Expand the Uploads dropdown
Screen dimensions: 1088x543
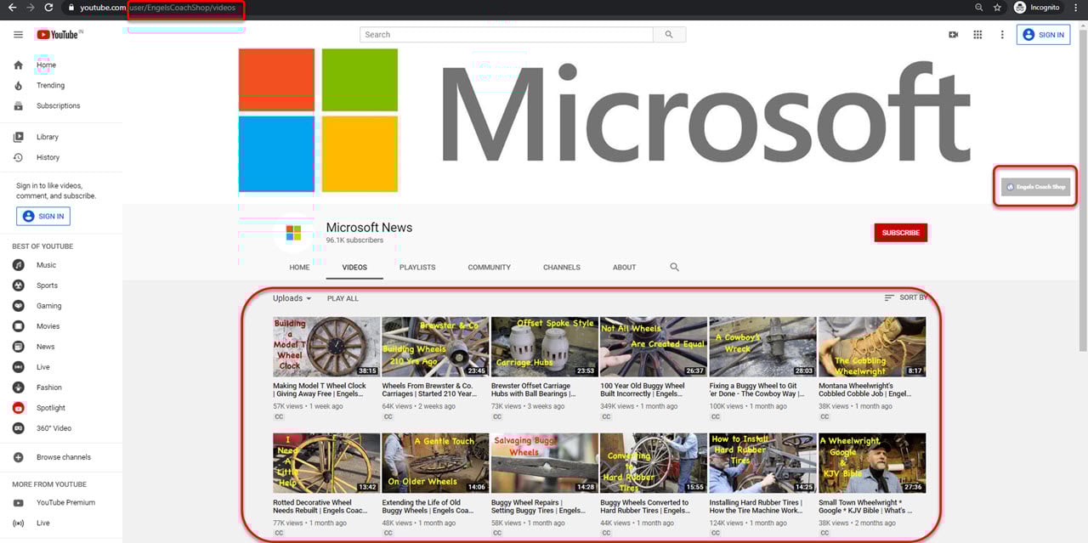coord(292,298)
